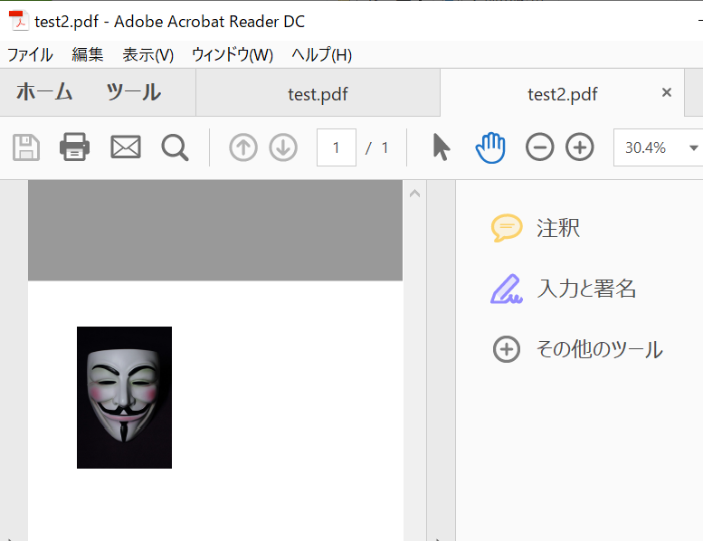
Task: Go to previous page up arrow
Action: click(x=243, y=147)
